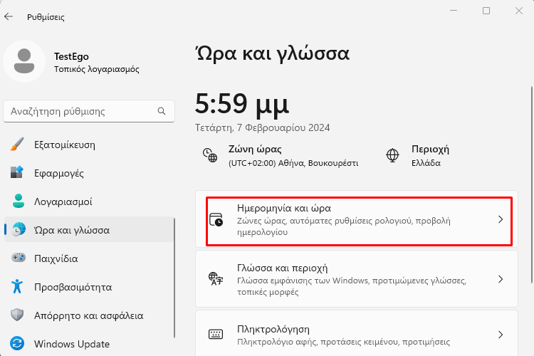Click the Πληκτρολόγηση keyboard icon

point(216,334)
